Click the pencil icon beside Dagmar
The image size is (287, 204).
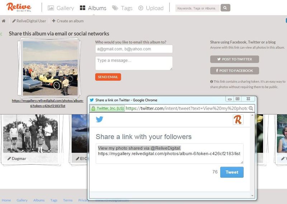[x=9, y=158]
